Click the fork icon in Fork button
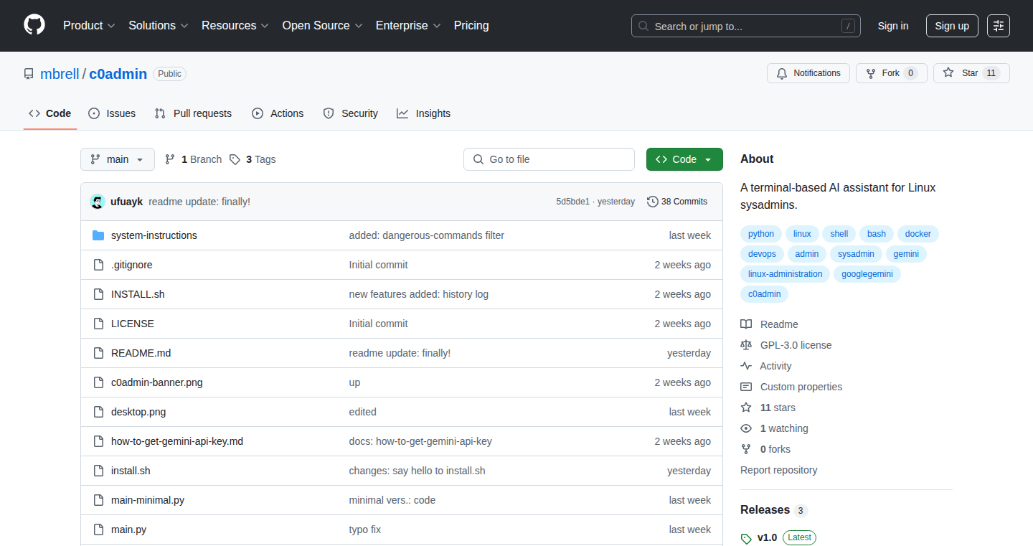This screenshot has width=1033, height=546. (x=871, y=73)
